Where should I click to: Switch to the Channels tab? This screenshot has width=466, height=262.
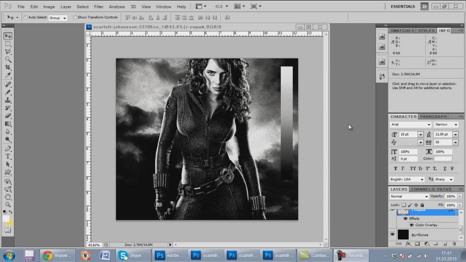click(423, 189)
